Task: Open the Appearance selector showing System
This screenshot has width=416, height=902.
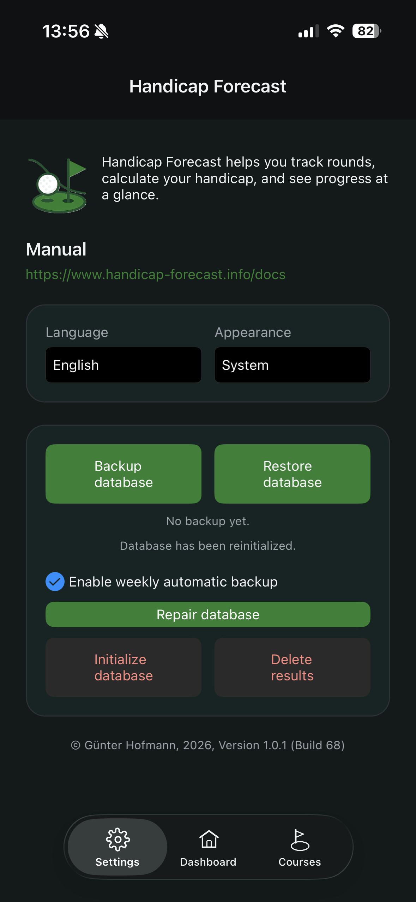Action: pos(292,365)
